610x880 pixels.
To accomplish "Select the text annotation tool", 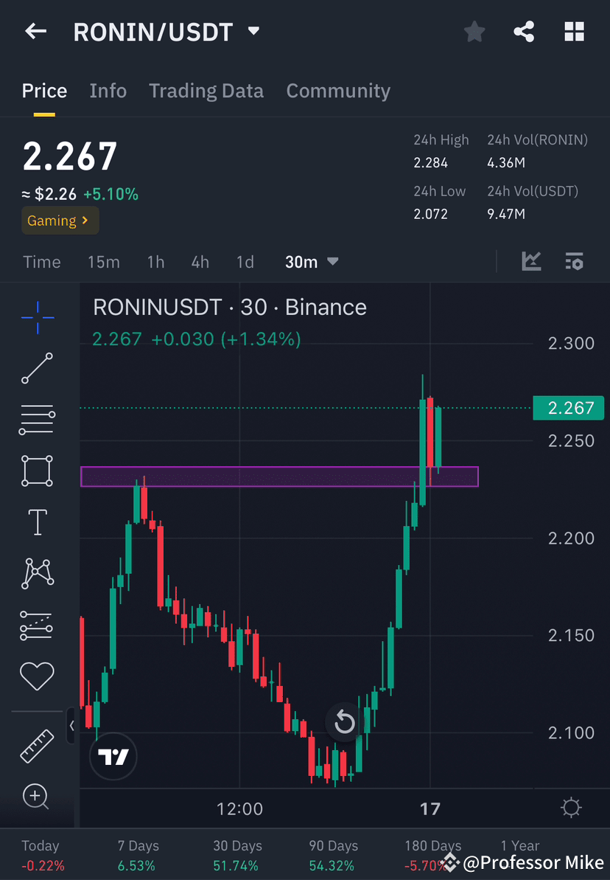I will (37, 522).
